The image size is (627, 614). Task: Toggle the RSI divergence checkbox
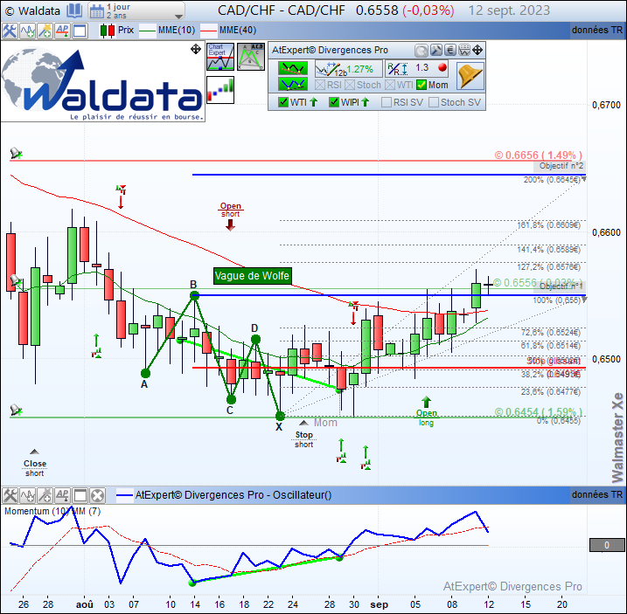pos(320,85)
